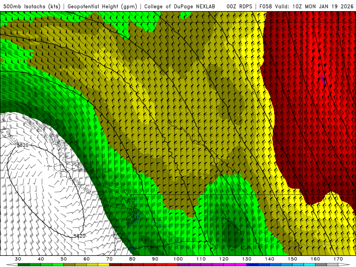356x267 pixels.
Task: Click the "00Z RDPS" model run label
Action: [239, 6]
